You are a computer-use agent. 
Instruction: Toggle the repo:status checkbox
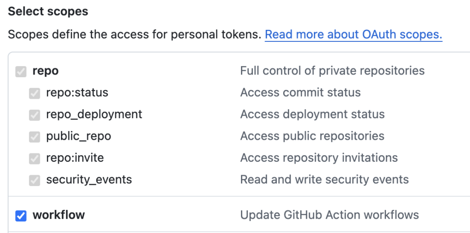(x=35, y=93)
